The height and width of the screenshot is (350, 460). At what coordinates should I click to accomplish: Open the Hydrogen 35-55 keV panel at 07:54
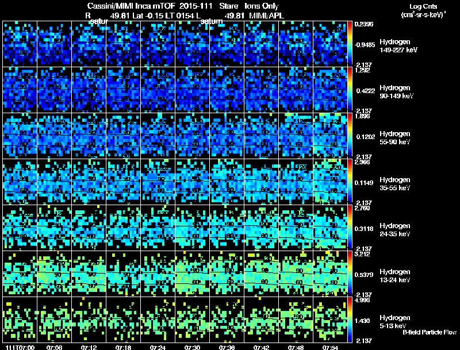[330, 182]
